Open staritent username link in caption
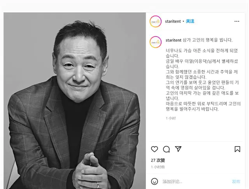 (x=174, y=40)
